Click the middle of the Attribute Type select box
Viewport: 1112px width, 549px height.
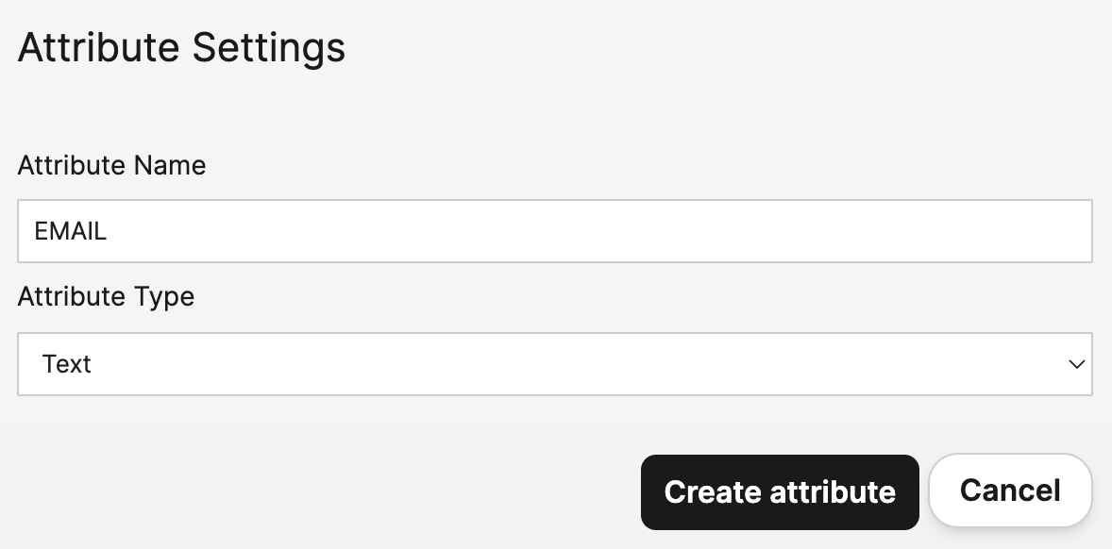(x=554, y=364)
